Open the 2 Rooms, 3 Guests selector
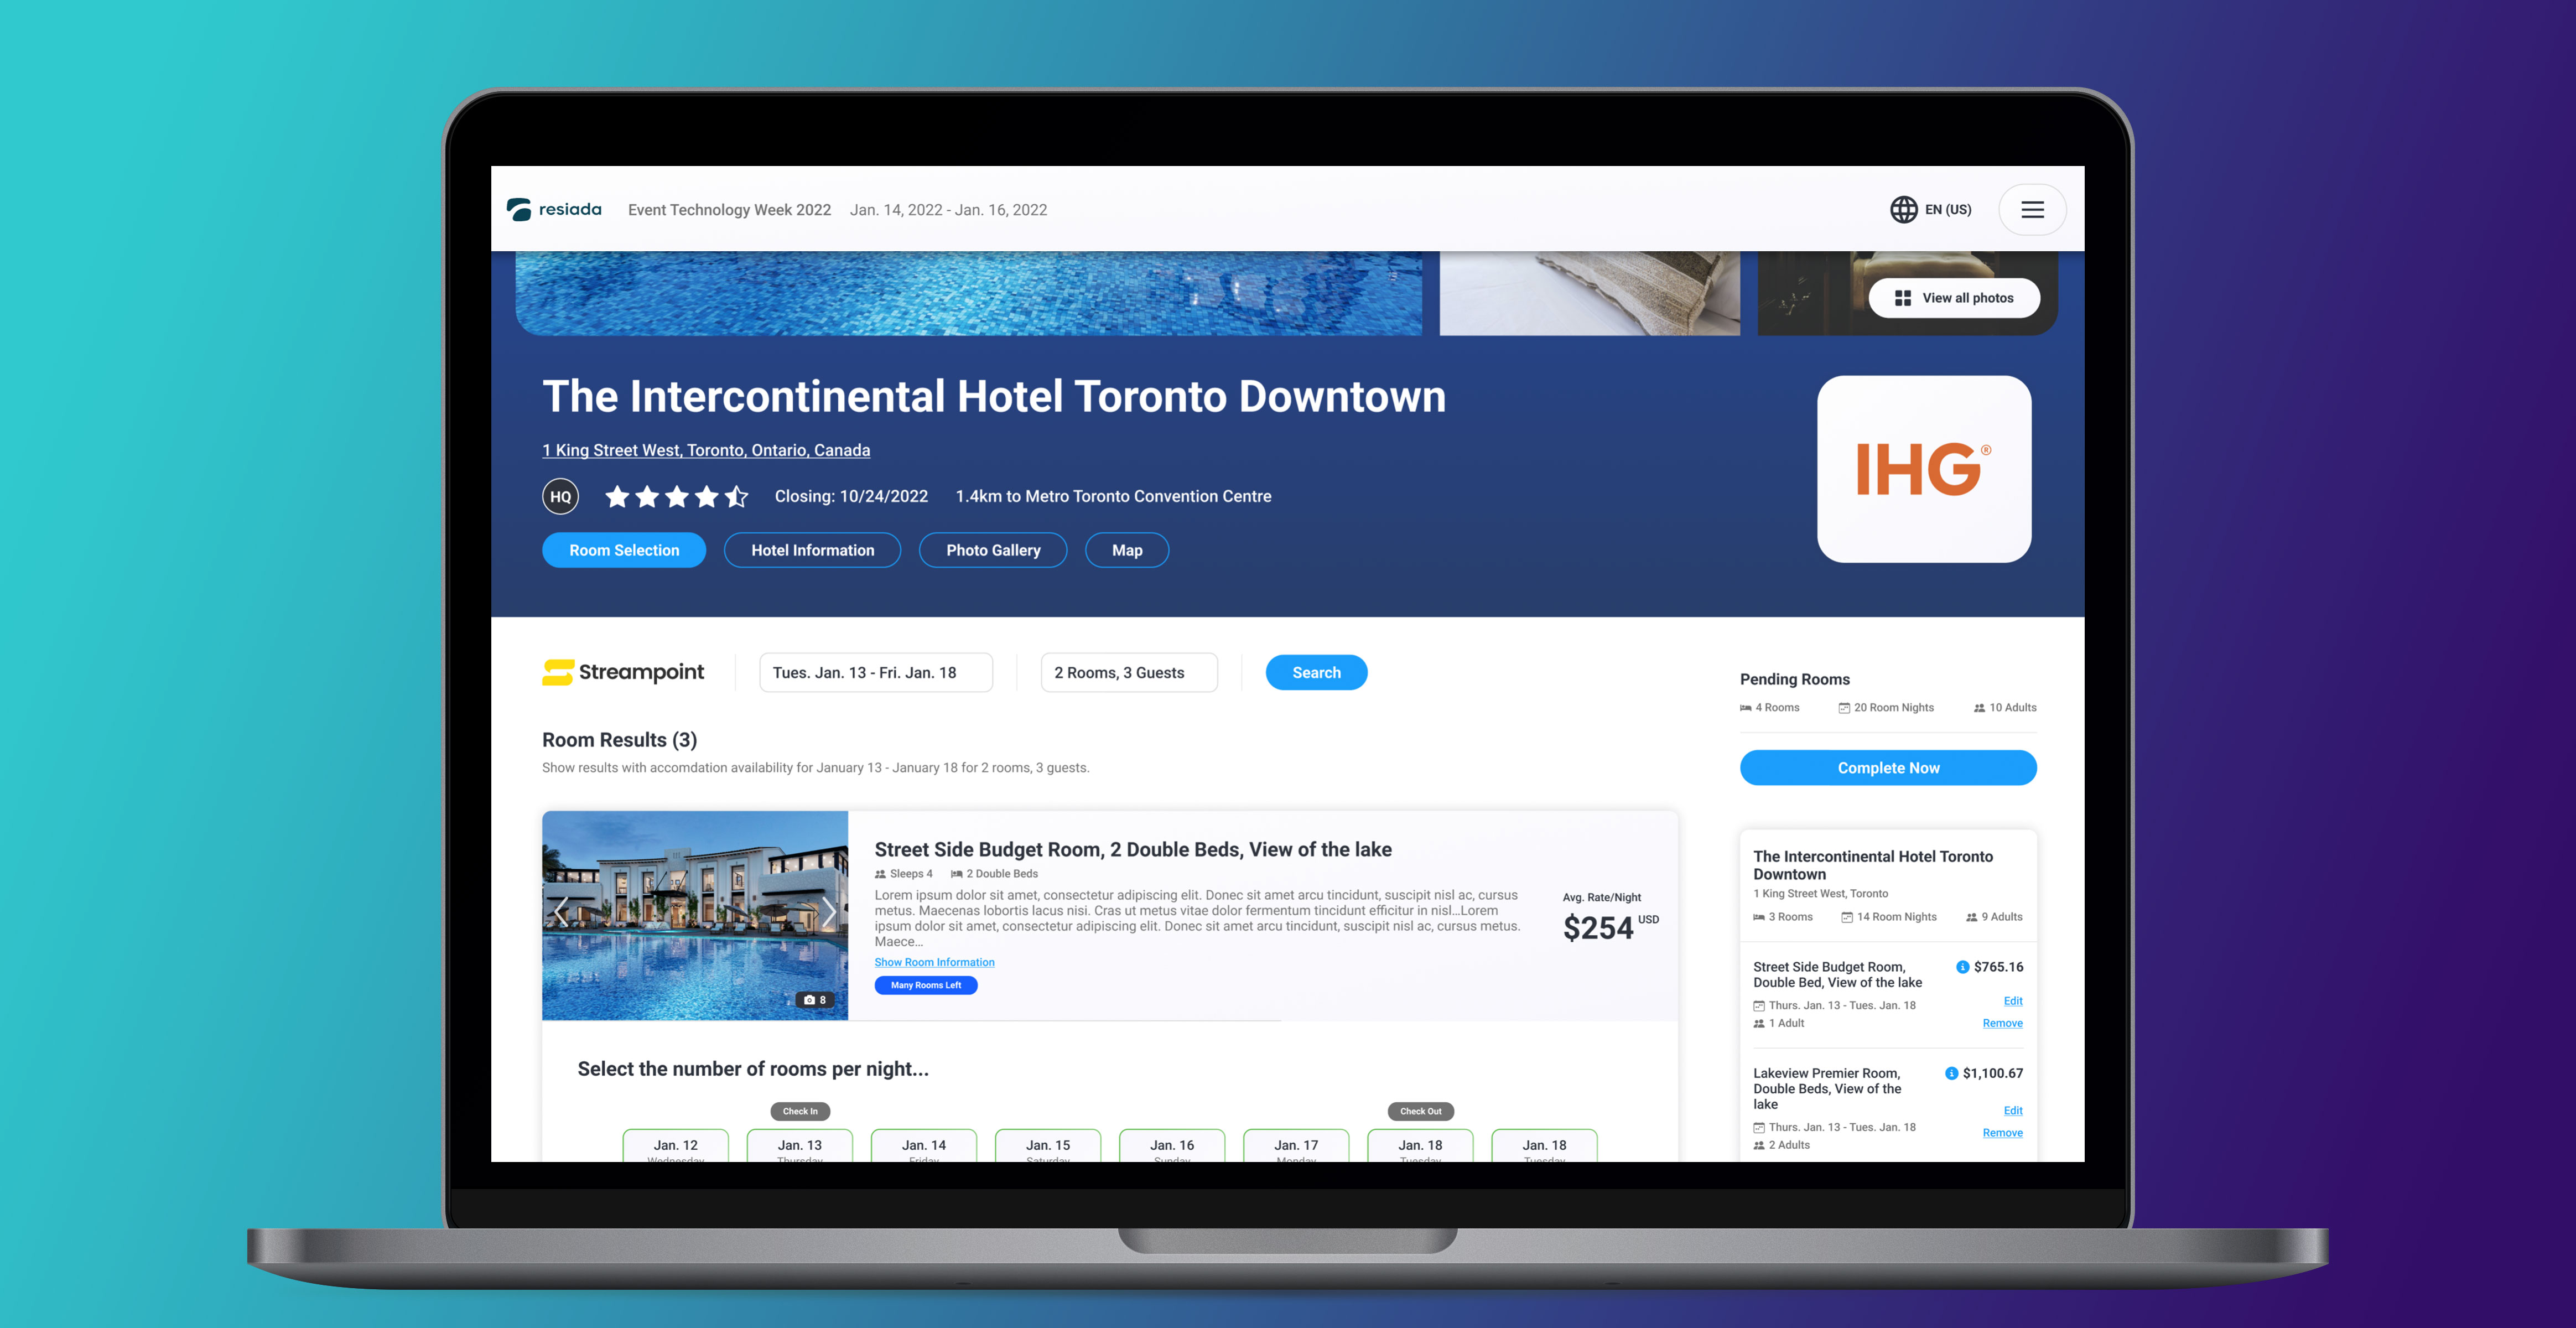This screenshot has height=1328, width=2576. coord(1128,673)
